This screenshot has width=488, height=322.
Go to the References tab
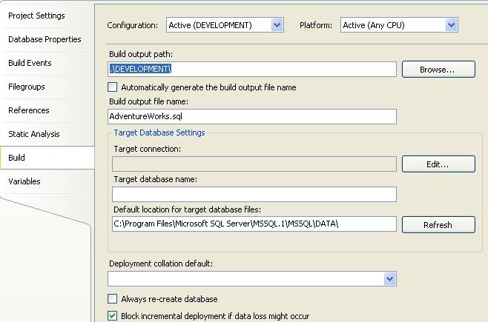[x=29, y=110]
